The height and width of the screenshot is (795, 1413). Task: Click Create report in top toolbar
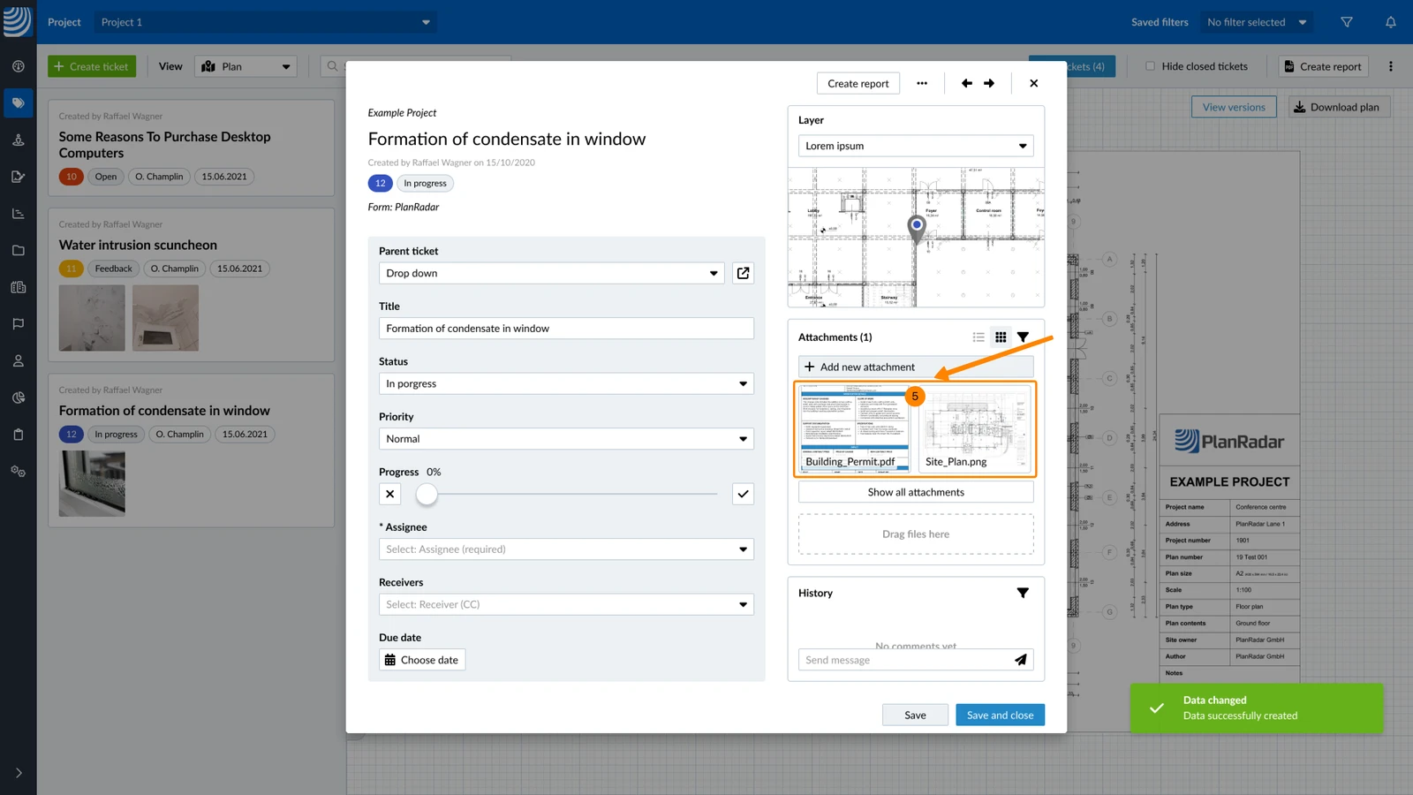click(x=1323, y=66)
